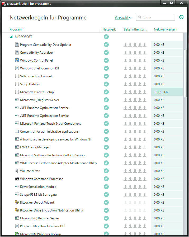The image size is (189, 237).
Task: Click the Microsoft Pen and Touch Input icon
Action: point(17,123)
